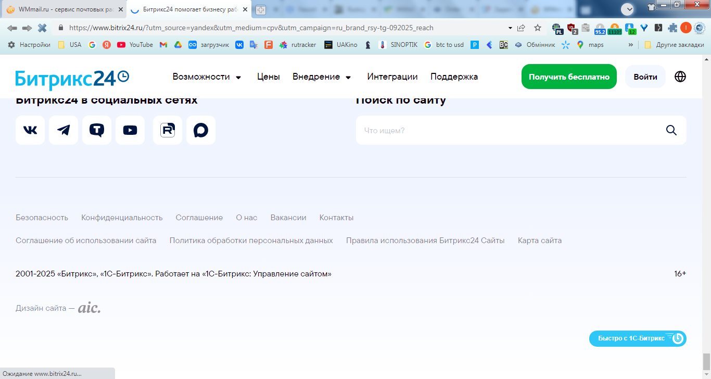
Task: Open the Безопасность footer link
Action: coord(42,218)
